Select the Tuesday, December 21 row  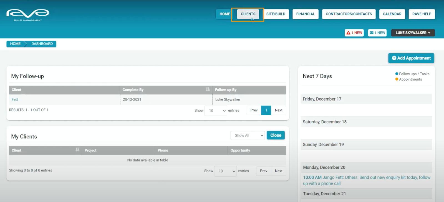click(366, 194)
